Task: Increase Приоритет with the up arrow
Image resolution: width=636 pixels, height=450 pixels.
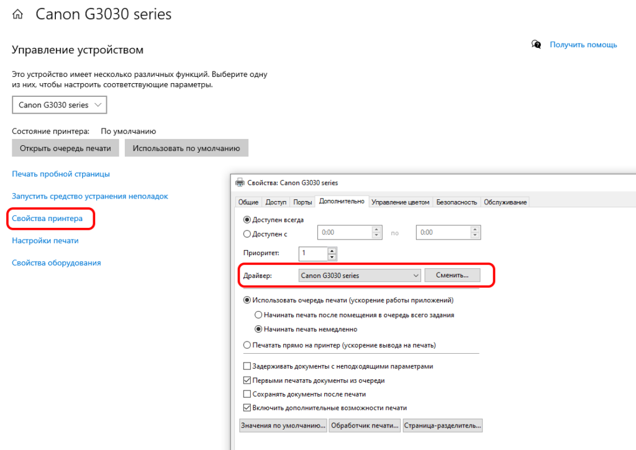Action: tap(332, 251)
